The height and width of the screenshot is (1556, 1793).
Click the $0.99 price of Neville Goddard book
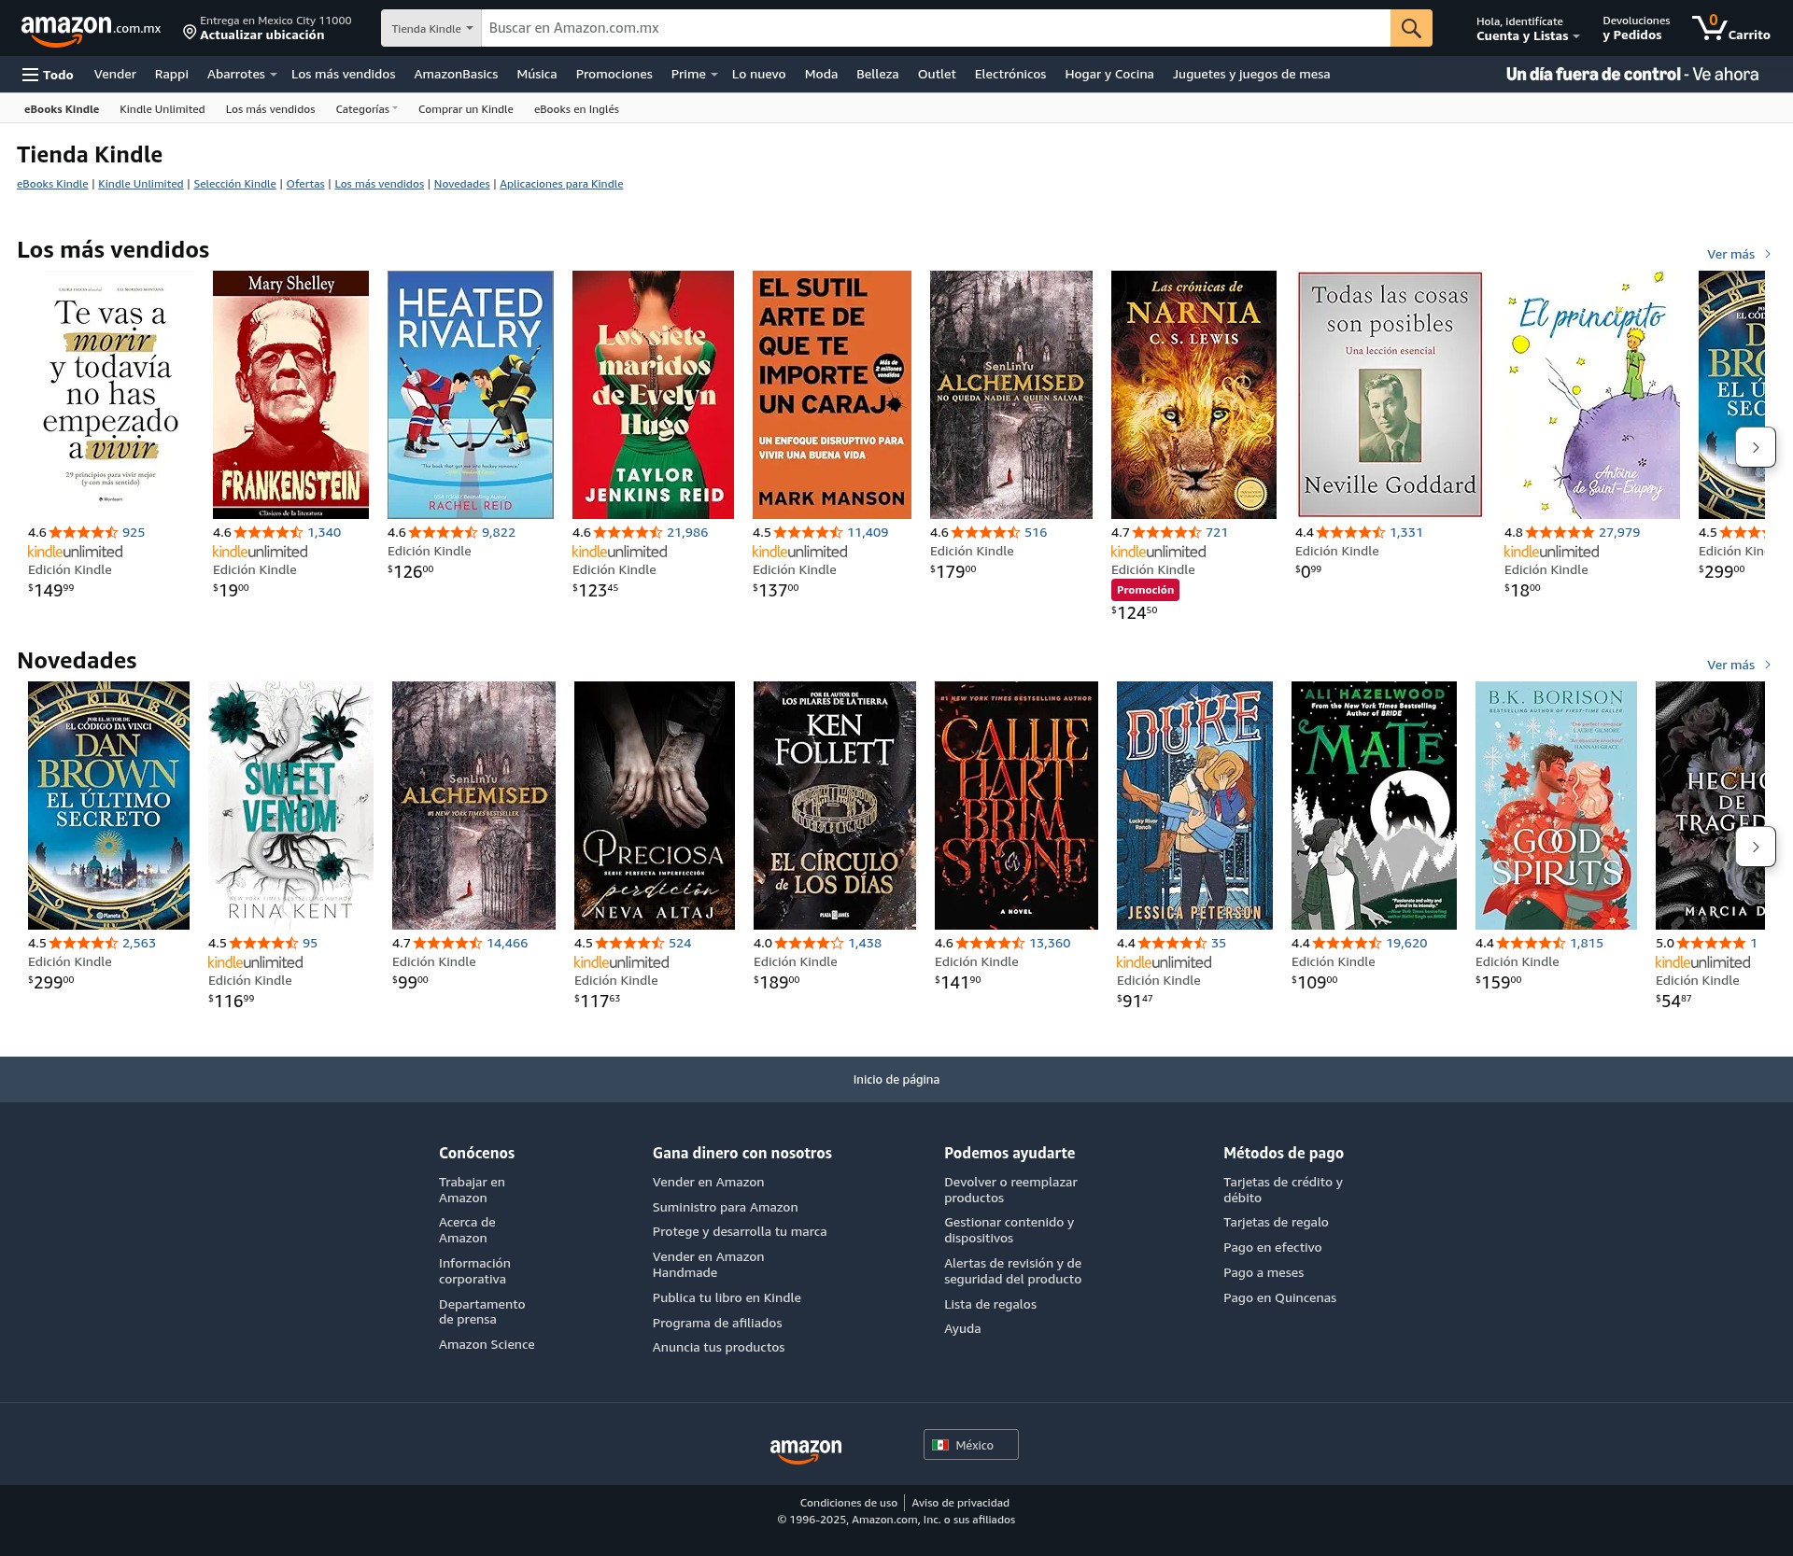click(x=1308, y=570)
